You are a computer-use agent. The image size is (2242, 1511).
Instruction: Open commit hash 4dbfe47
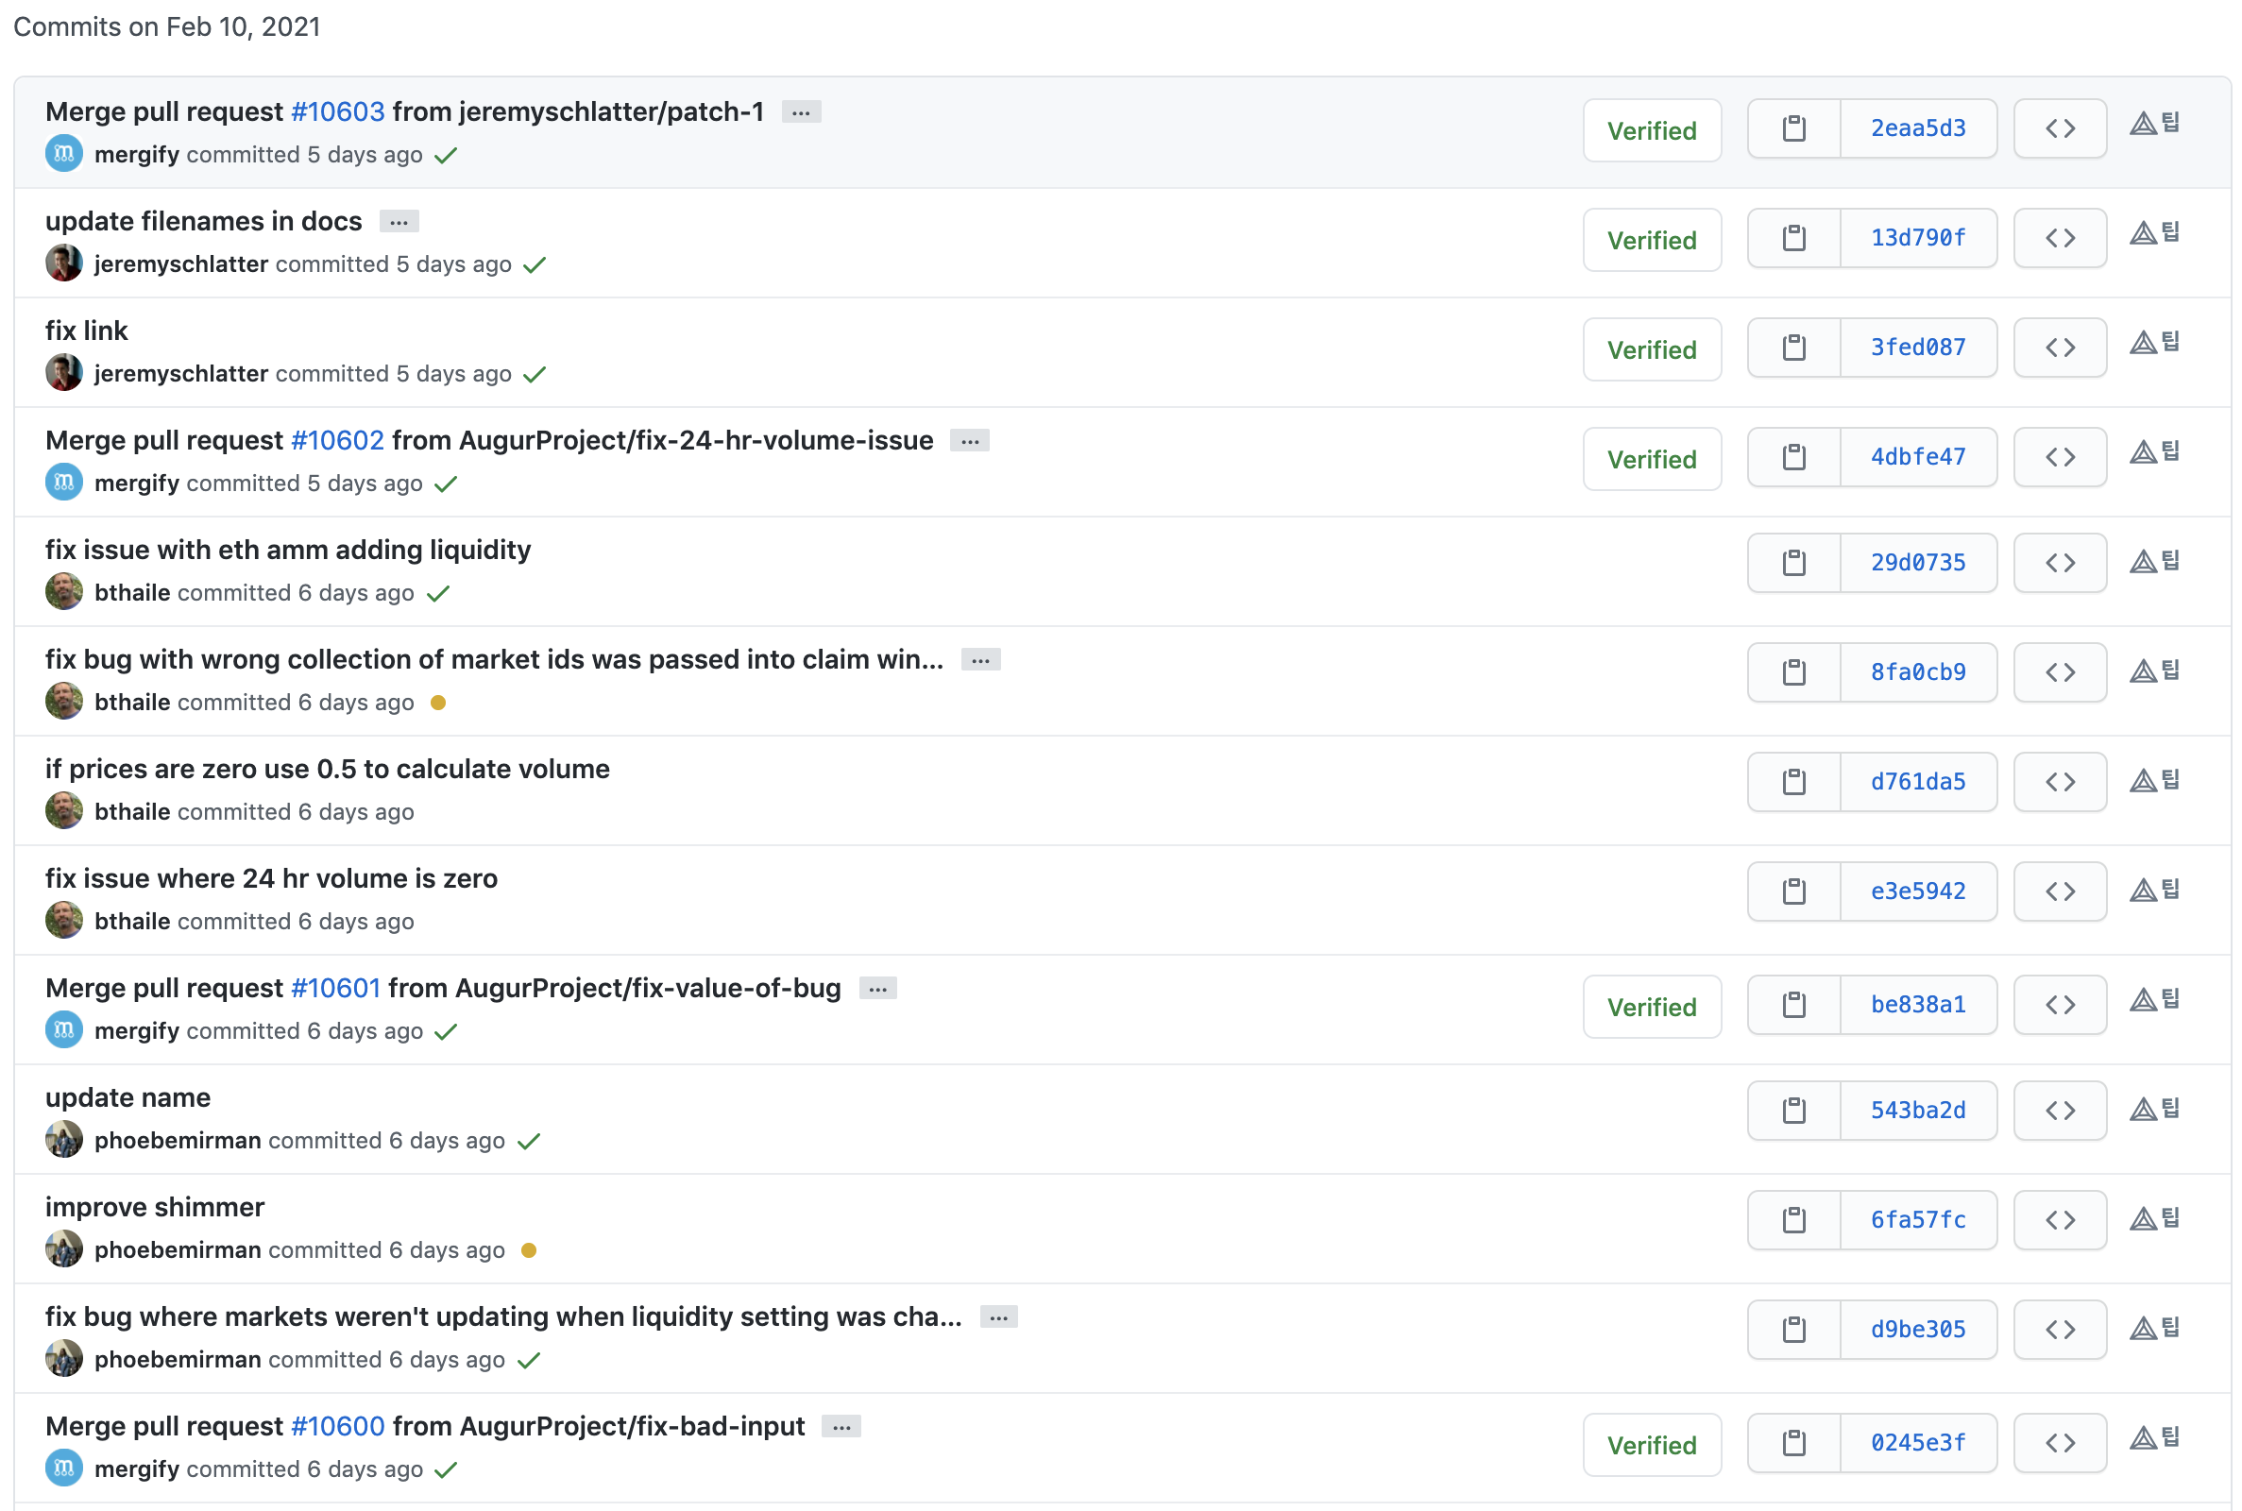1917,457
